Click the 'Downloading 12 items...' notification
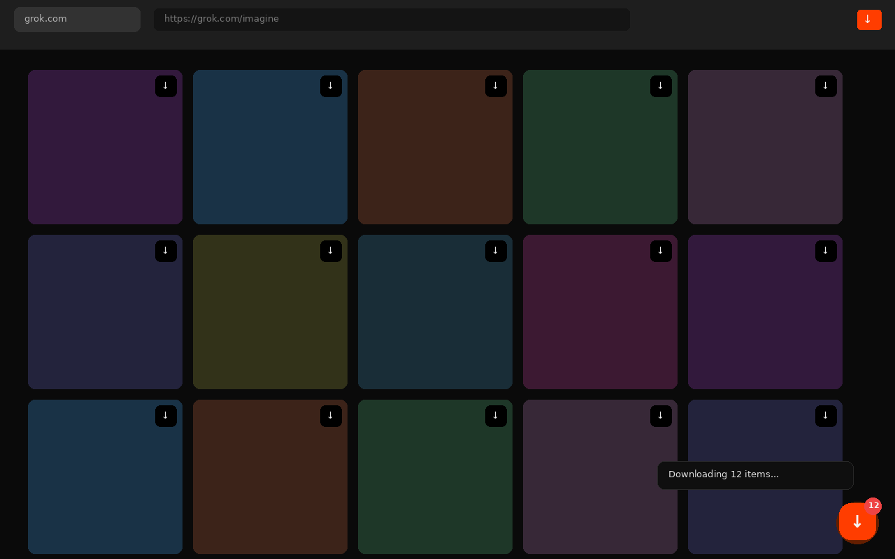895x559 pixels. (755, 475)
